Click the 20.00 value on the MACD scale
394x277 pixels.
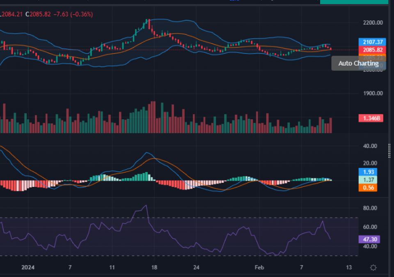(x=370, y=163)
